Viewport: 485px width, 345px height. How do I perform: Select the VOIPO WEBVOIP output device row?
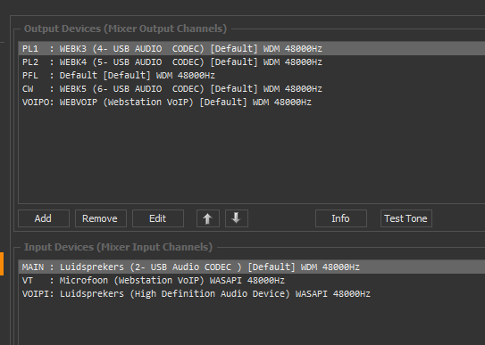coord(252,103)
